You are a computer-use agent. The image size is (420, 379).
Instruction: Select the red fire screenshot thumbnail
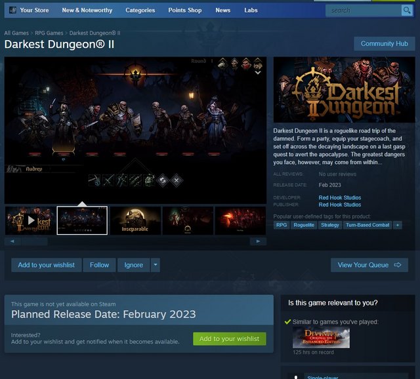tap(241, 220)
